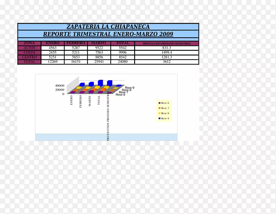Image resolution: width=276 pixels, height=214 pixels.
Task: Select the TOTAL label under the chart
Action: click(99, 100)
